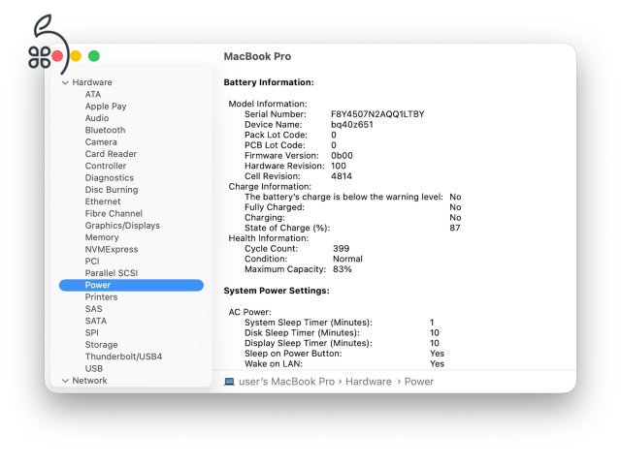
Task: Select Audio in the Hardware list
Action: point(97,118)
